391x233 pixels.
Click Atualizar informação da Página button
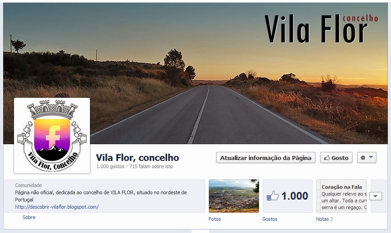[x=266, y=158]
